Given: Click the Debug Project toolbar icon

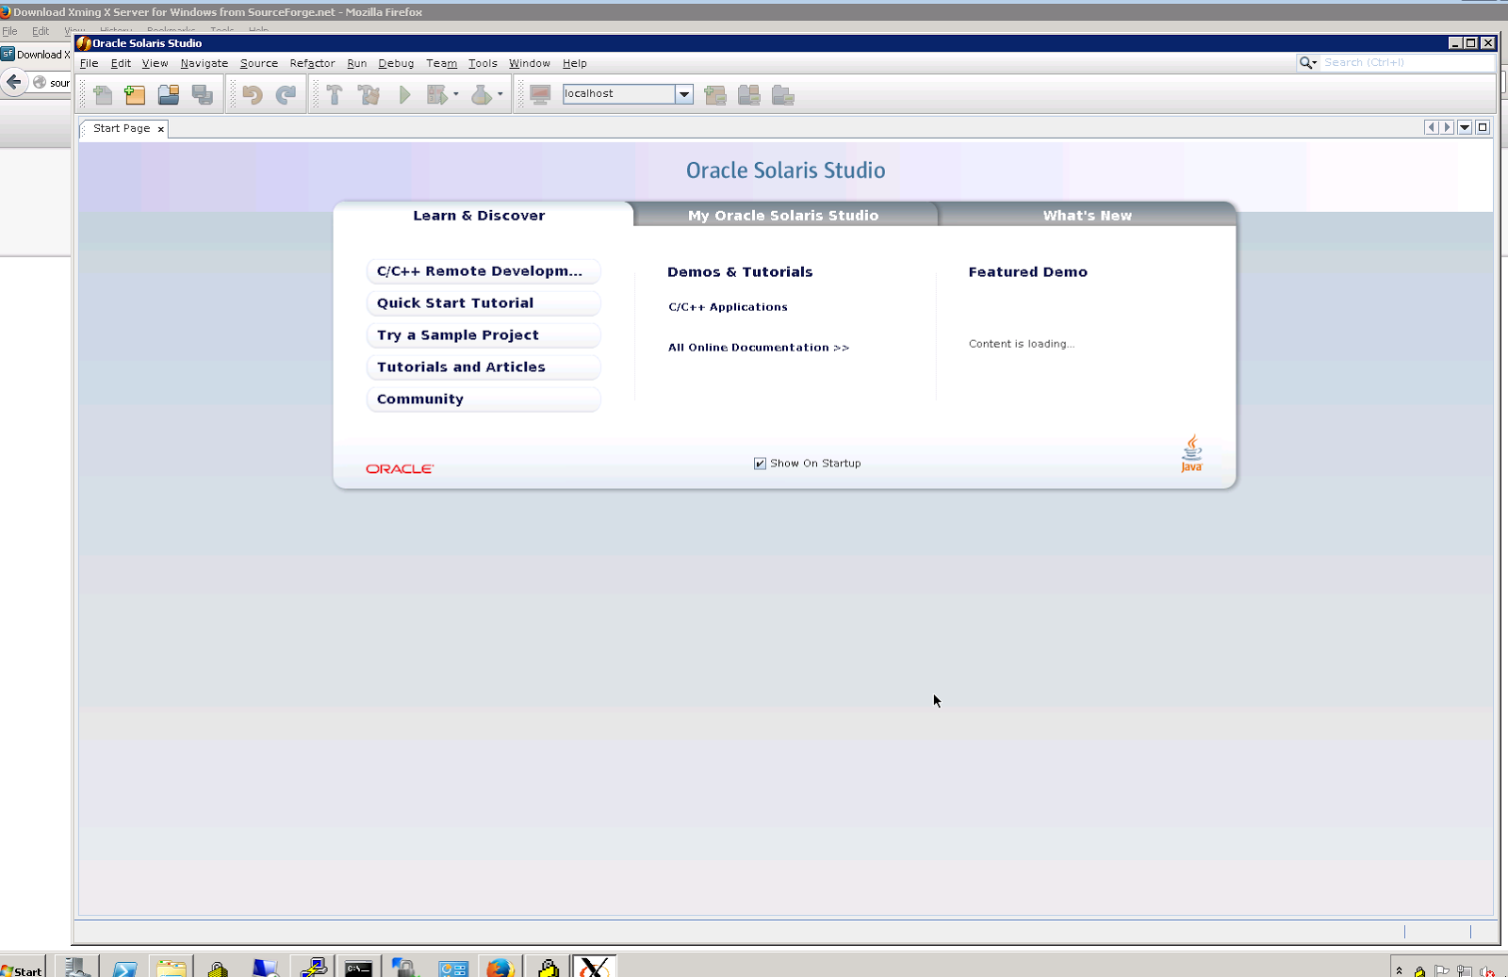Looking at the screenshot, I should [x=436, y=94].
